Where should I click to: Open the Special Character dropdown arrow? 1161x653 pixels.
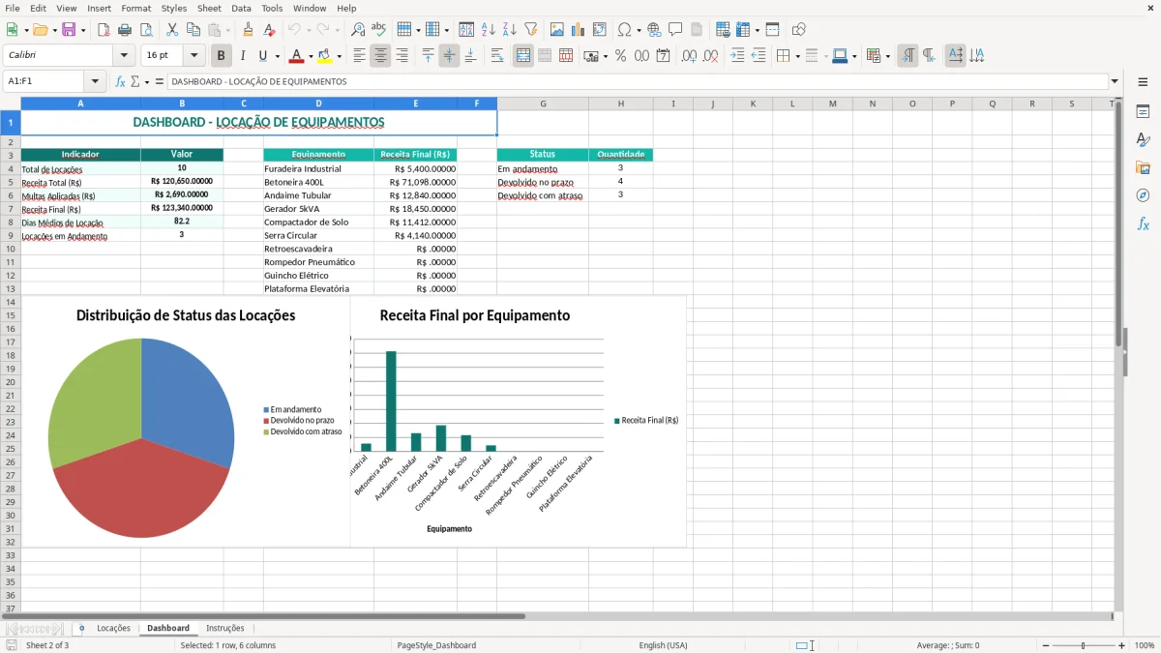[x=638, y=31]
